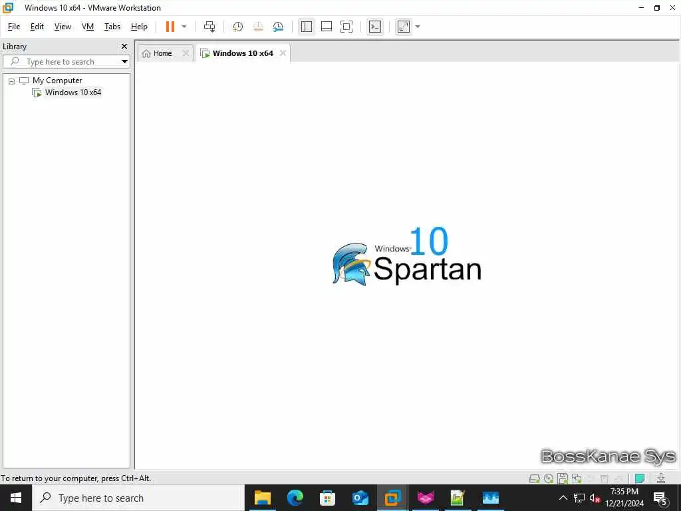
Task: Send Ctrl+Alt+Del to the virtual machine
Action: pyautogui.click(x=209, y=27)
